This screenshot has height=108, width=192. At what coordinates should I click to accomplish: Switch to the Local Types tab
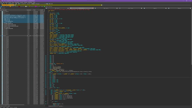click(131, 8)
